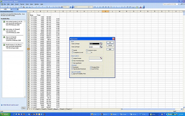This screenshot has width=185, height=116.
Task: Select the New Workbook radio button
Action: (72, 63)
